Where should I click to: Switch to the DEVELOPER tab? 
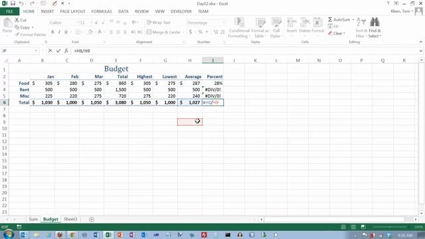pyautogui.click(x=181, y=11)
